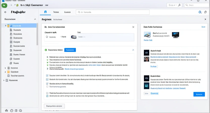
Task: Toggle the first checked checkbox in the options list
Action: tap(47, 75)
